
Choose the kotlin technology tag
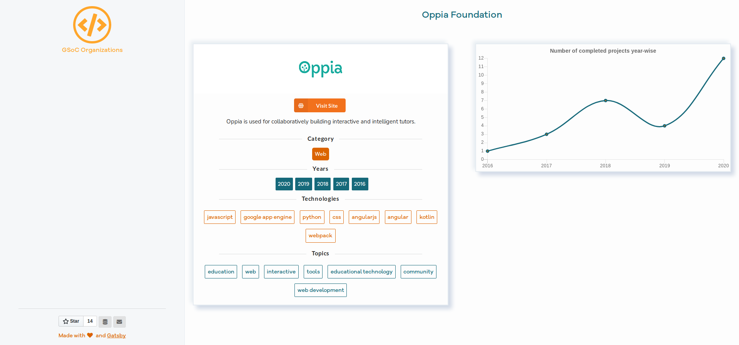click(427, 217)
